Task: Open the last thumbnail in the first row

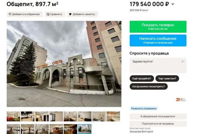Action: coord(113,116)
